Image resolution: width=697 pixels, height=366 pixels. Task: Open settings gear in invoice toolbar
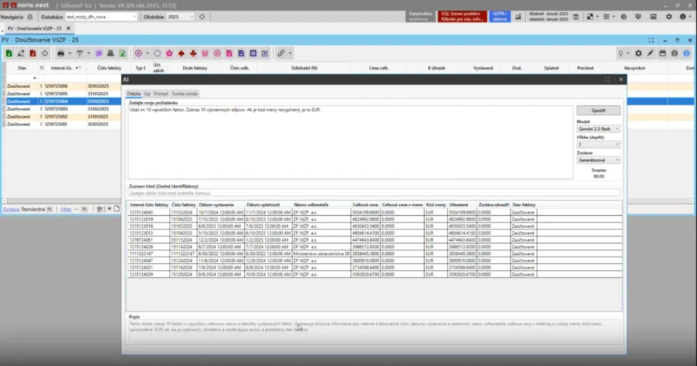point(638,53)
